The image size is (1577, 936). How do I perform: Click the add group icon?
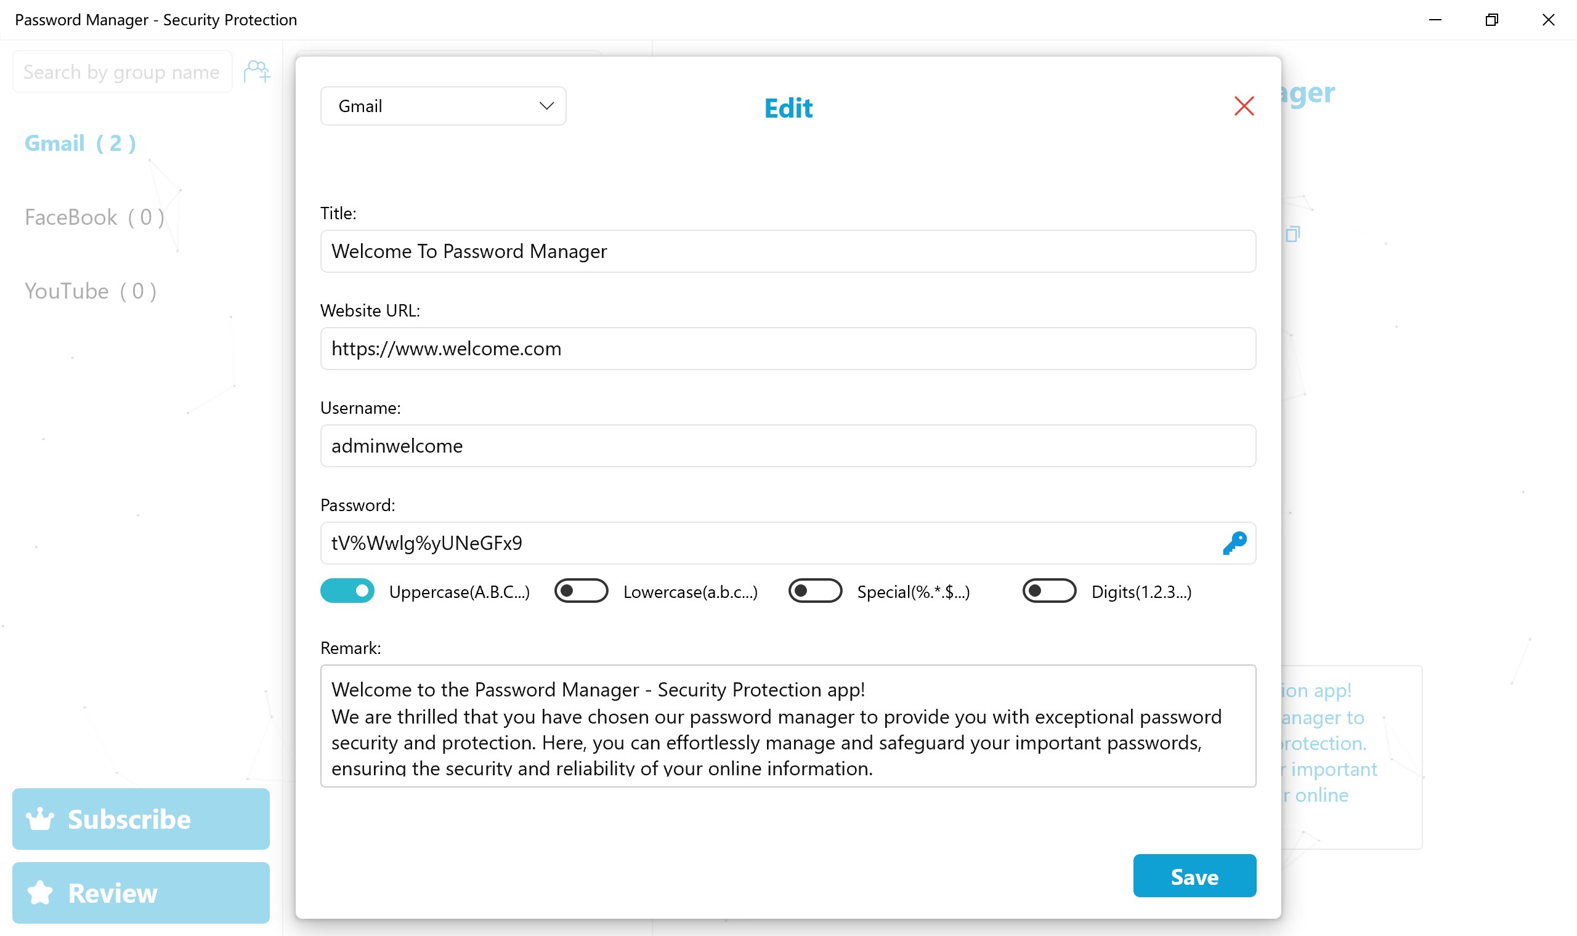coord(257,71)
